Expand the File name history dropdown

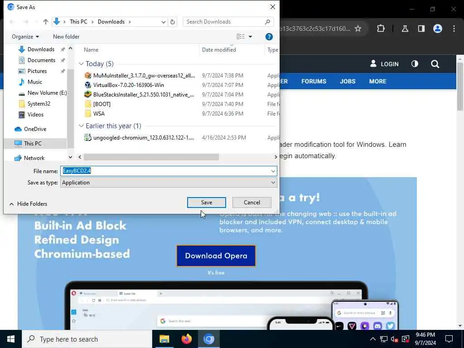tap(273, 171)
